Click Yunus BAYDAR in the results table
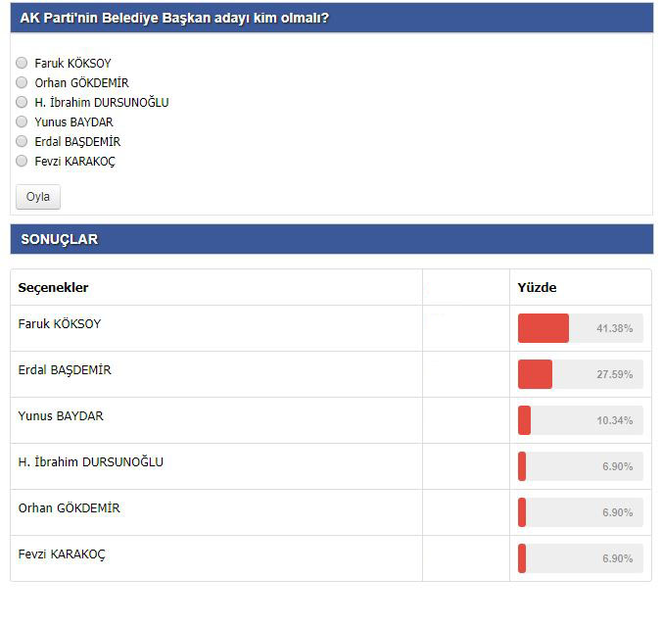Screen dimensions: 662x626 61,416
